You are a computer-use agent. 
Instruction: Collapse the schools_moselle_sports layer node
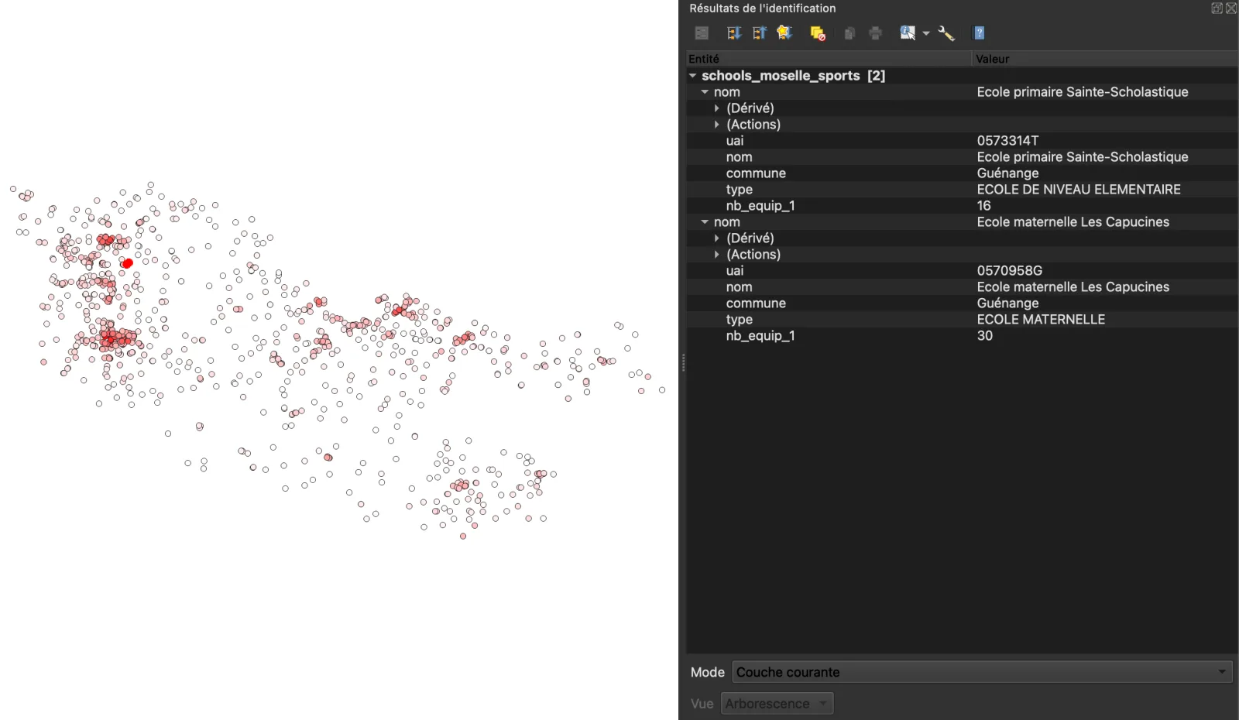pos(693,76)
